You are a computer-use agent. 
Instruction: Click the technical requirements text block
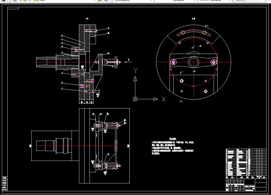[173, 146]
